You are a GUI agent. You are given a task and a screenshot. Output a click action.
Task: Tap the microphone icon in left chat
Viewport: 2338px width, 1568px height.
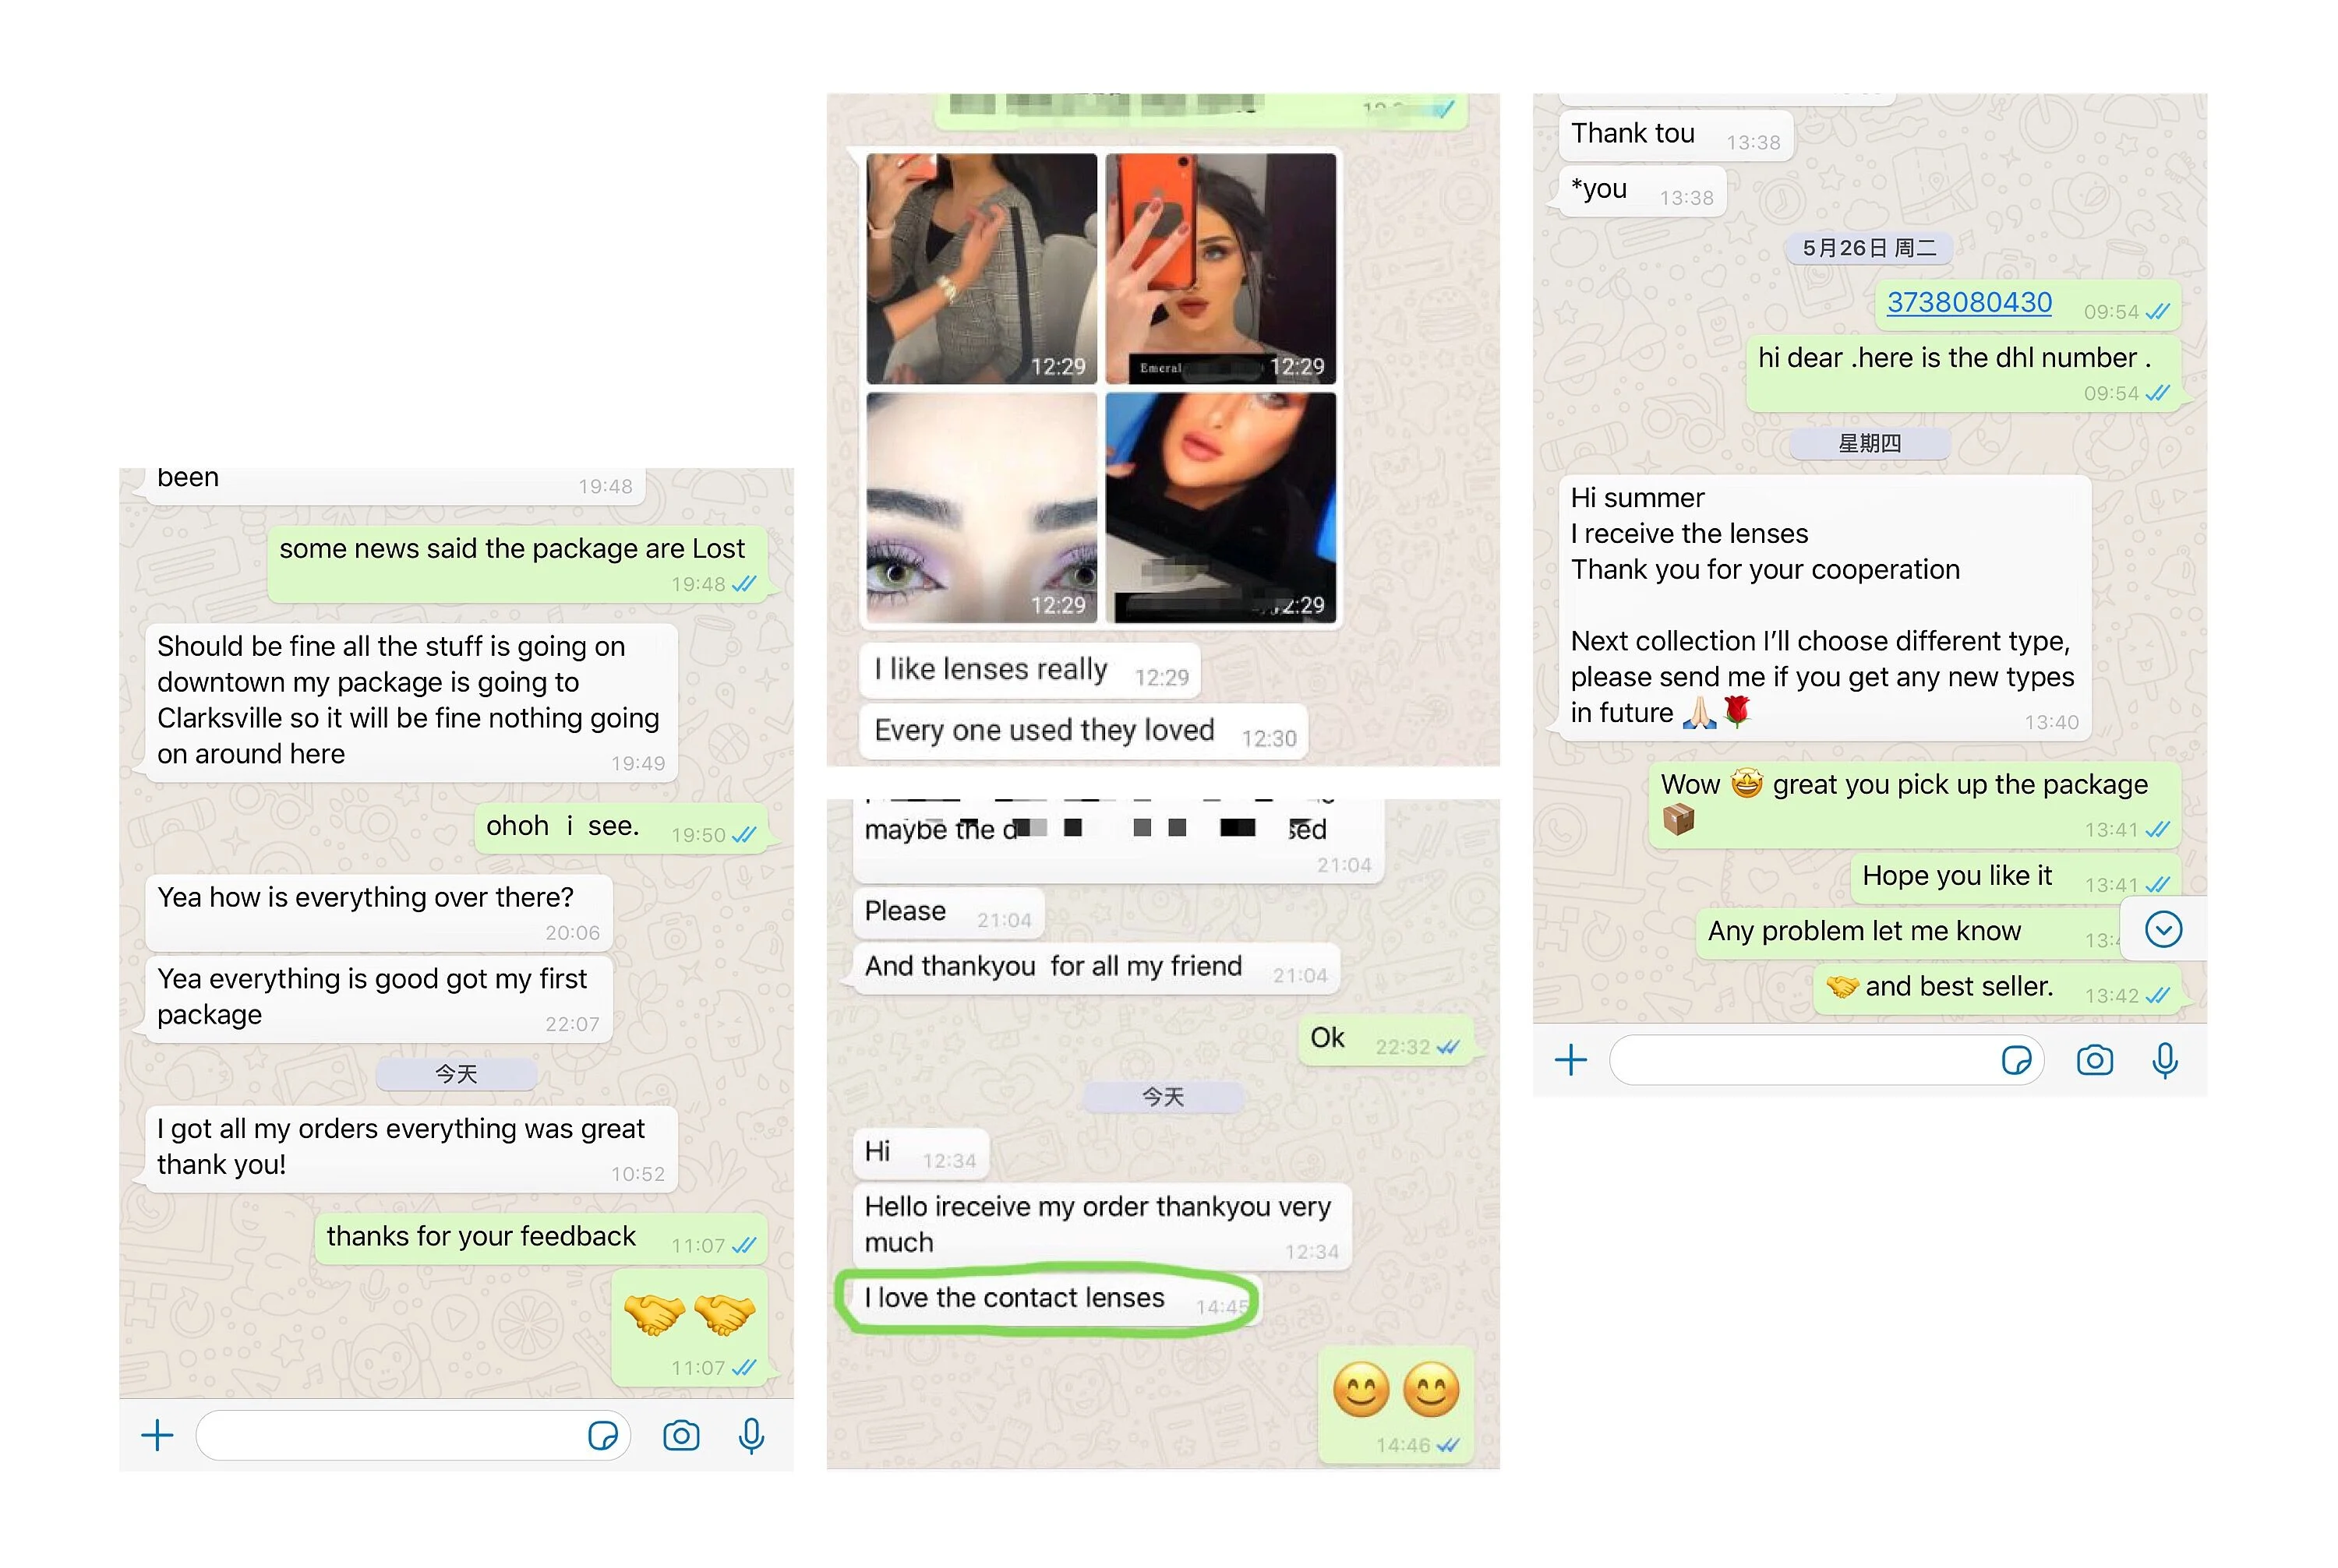click(x=751, y=1436)
